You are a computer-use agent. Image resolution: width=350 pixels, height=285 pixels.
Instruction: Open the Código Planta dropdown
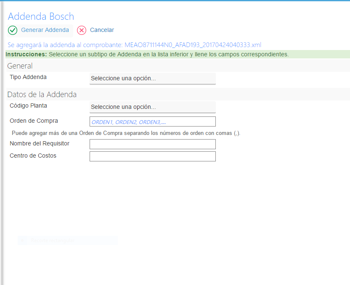point(153,107)
